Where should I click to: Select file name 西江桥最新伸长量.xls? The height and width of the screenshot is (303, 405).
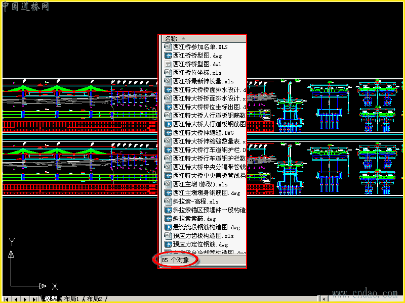204,81
